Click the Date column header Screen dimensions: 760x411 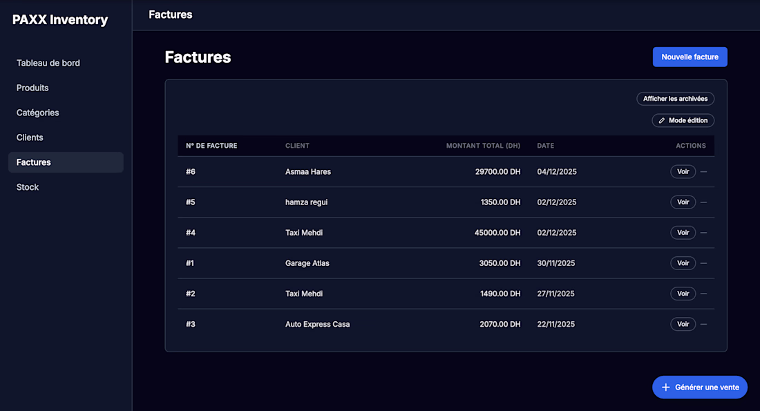click(x=545, y=146)
